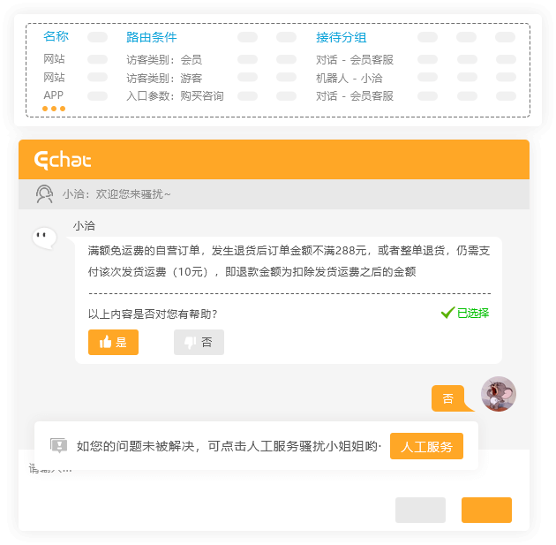Click the 人工服务 button
This screenshot has height=545, width=556.
[x=426, y=446]
